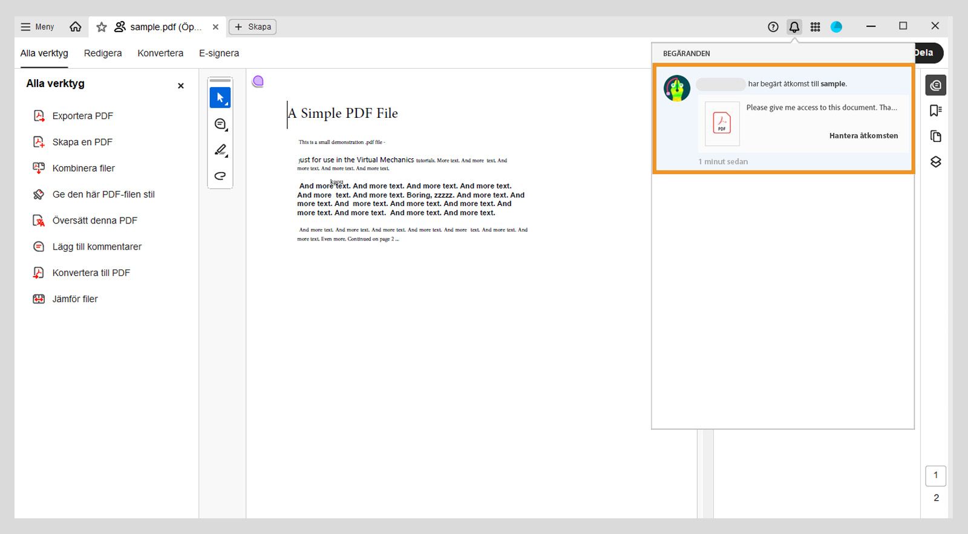Star the sample.pdf document
The height and width of the screenshot is (534, 968).
point(102,27)
